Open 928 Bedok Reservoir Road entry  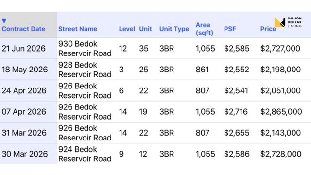click(x=85, y=70)
